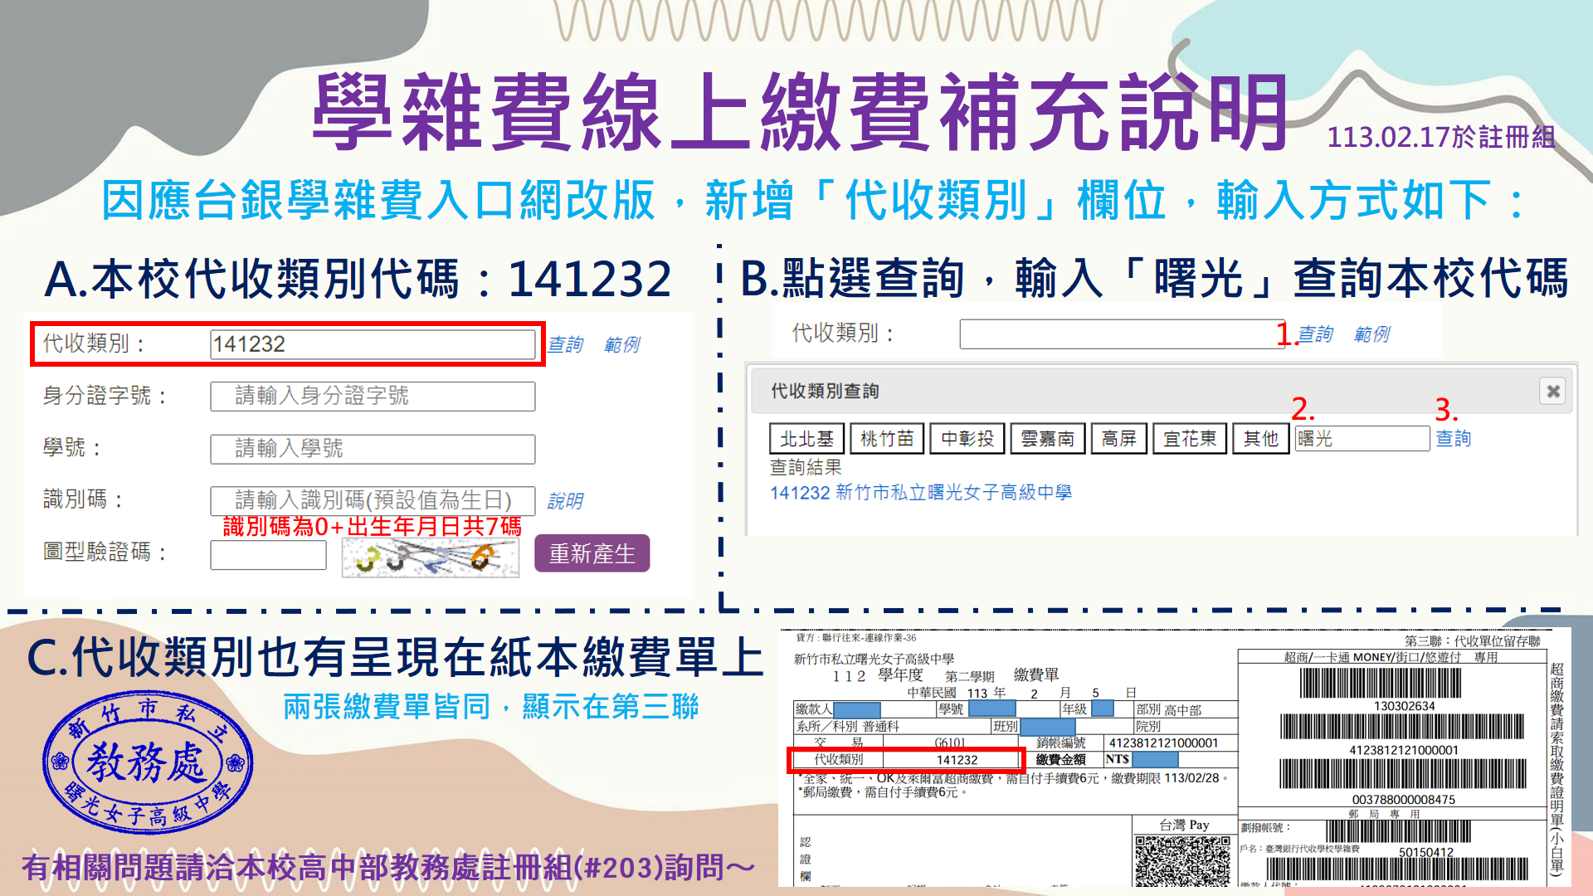Click the 教務處 school stamp logo
Image resolution: width=1593 pixels, height=896 pixels.
(148, 762)
